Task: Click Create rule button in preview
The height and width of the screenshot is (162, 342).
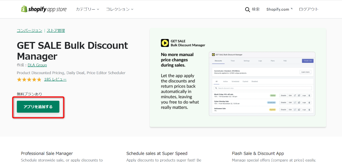Action: [x=308, y=61]
